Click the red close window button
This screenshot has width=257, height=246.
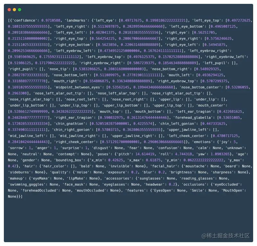pos(9,10)
